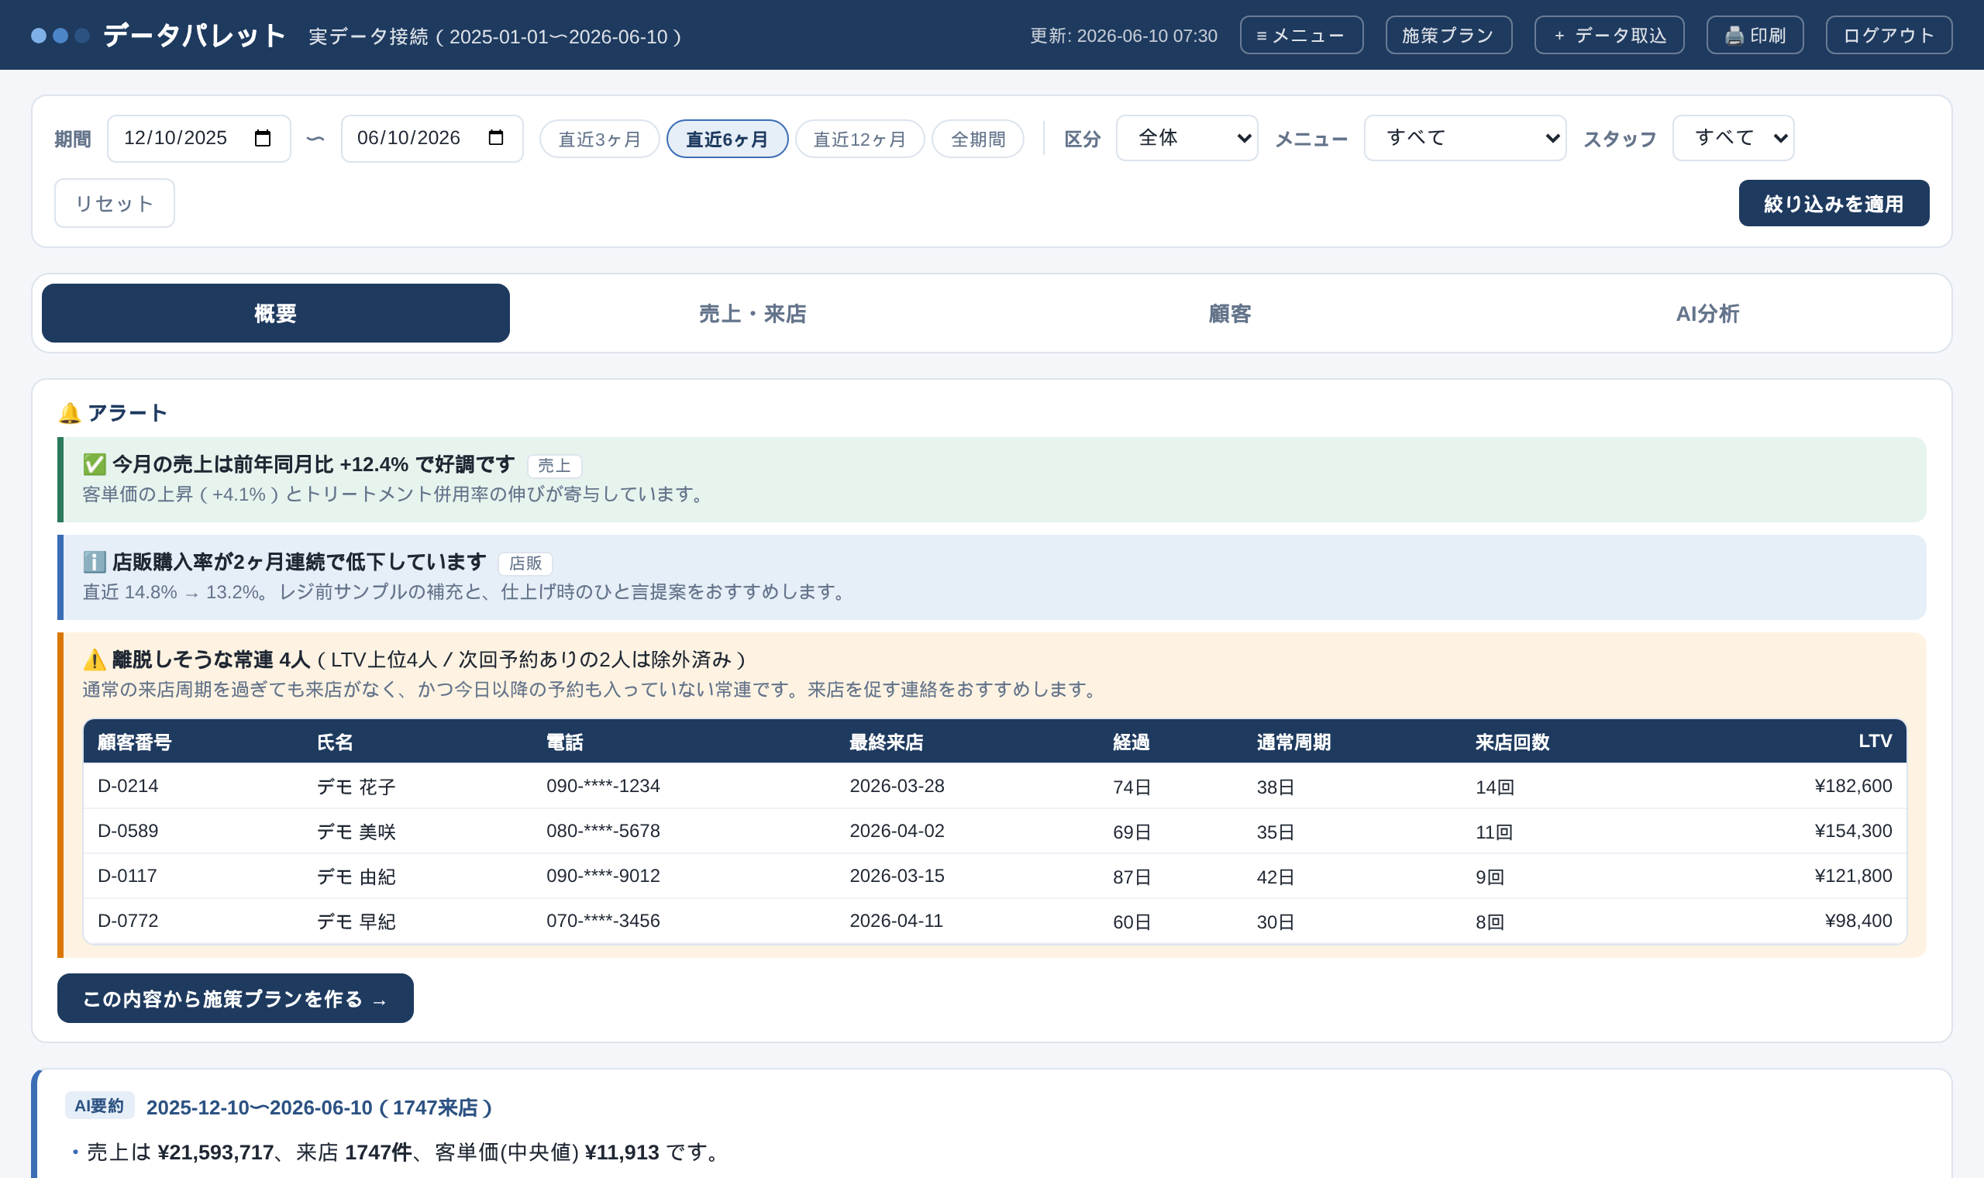1984x1178 pixels.
Task: Click green checkmark icon on sales alert
Action: pyautogui.click(x=95, y=464)
